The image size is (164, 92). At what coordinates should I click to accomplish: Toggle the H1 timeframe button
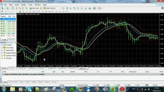pos(53,11)
